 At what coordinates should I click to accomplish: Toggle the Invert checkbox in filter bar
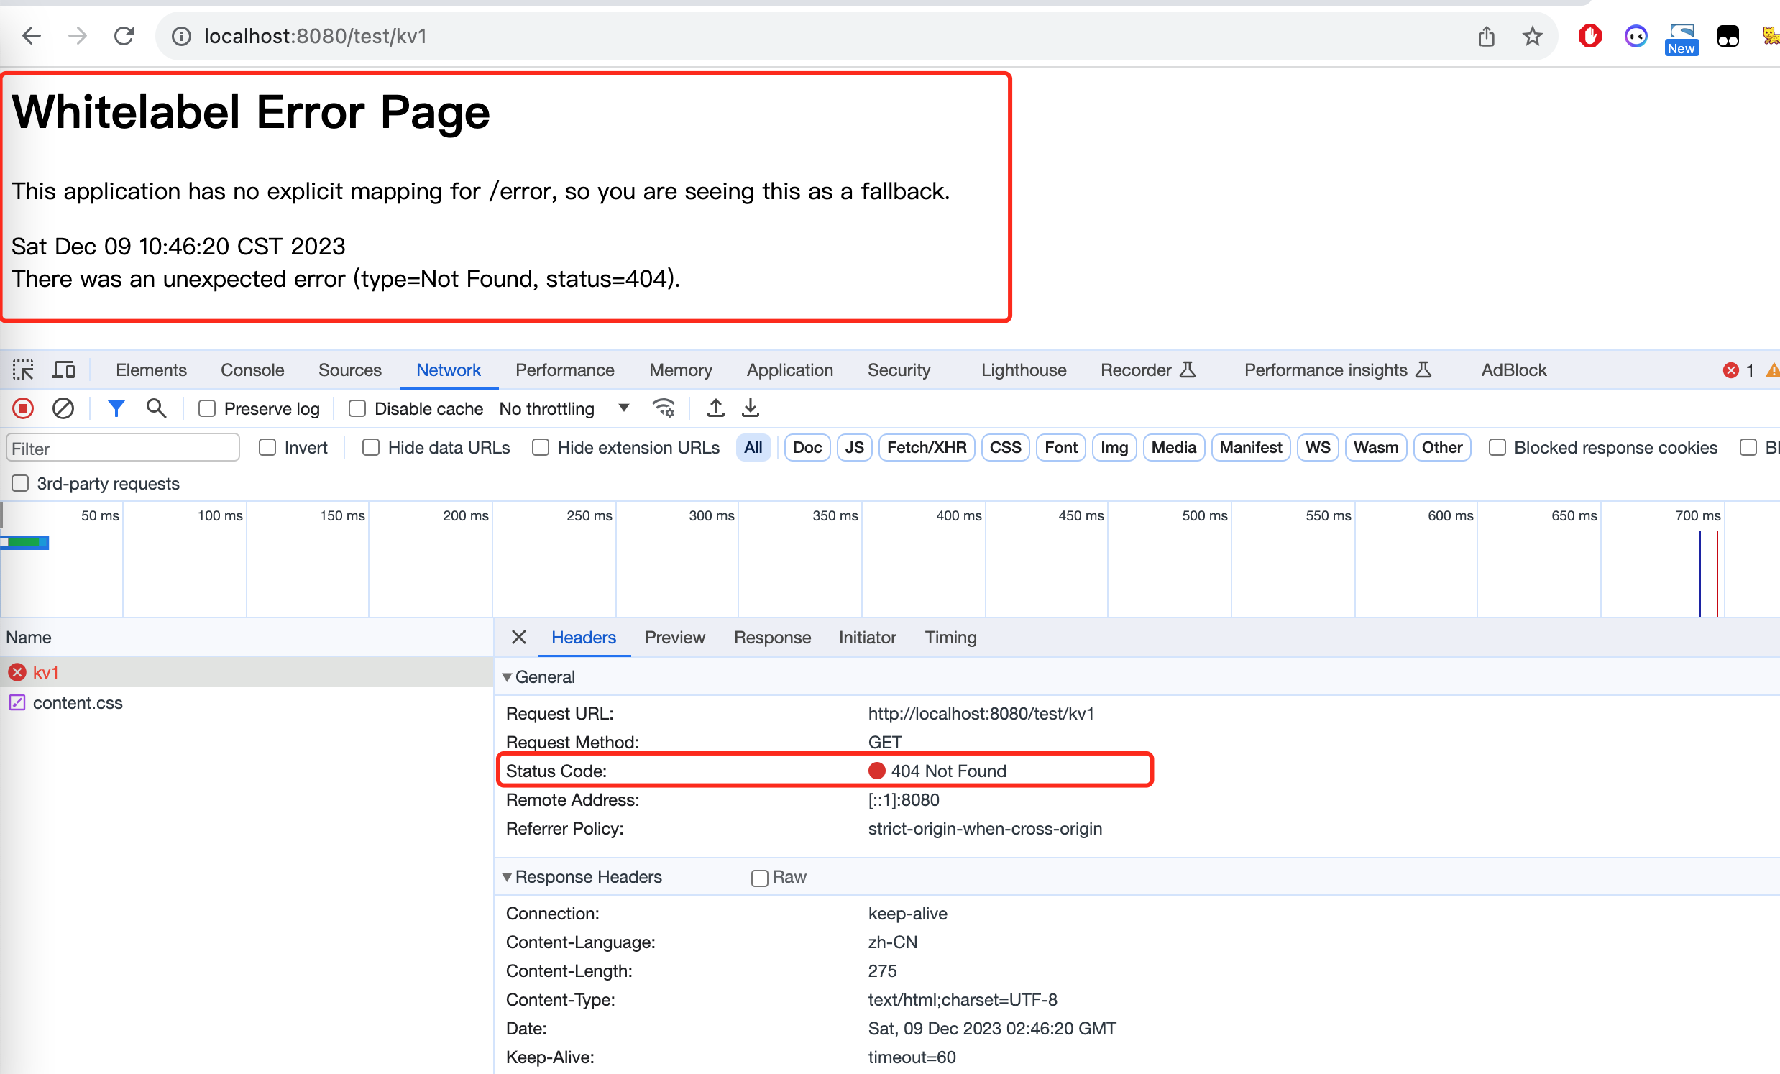coord(268,447)
